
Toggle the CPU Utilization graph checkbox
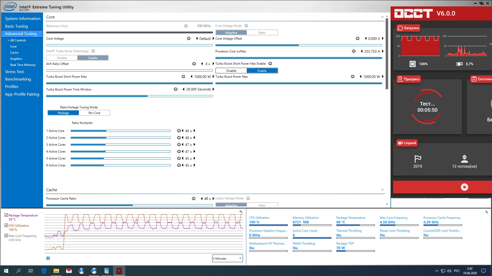click(6, 225)
